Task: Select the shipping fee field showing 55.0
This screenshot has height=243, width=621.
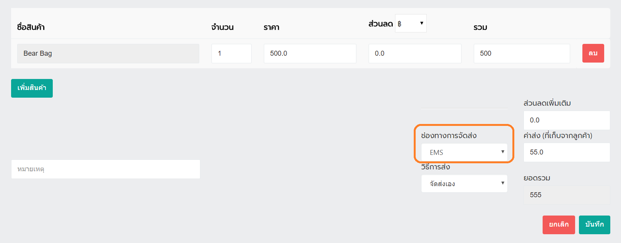Action: [x=566, y=152]
